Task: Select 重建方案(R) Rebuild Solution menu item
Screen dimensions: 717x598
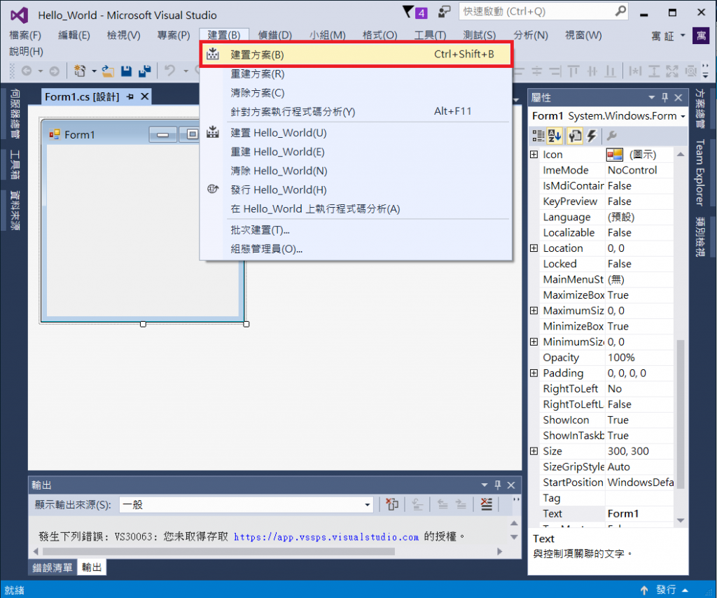Action: (x=356, y=73)
